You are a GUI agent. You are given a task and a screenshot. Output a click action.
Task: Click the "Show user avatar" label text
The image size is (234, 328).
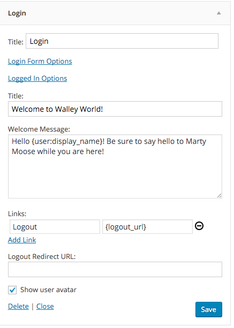[x=48, y=290]
